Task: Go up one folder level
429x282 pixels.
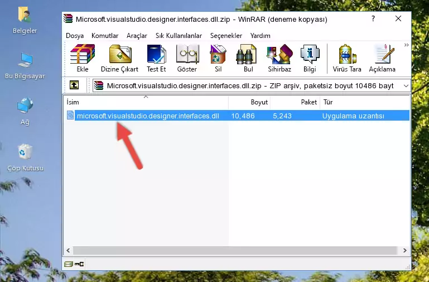Action: [x=74, y=85]
